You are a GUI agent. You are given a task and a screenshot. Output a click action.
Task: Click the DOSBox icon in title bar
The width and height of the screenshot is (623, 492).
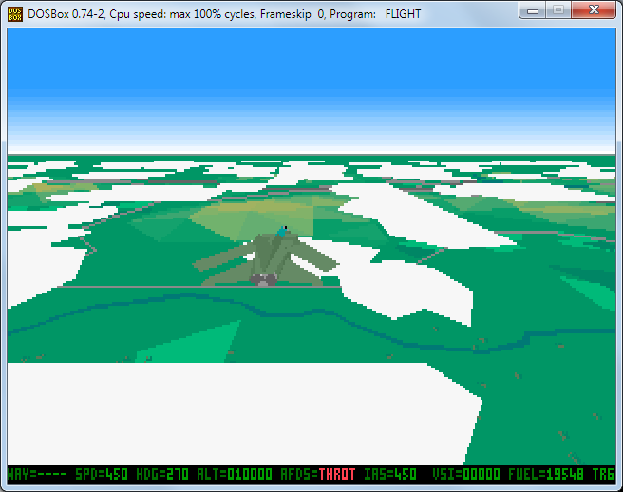[x=16, y=13]
